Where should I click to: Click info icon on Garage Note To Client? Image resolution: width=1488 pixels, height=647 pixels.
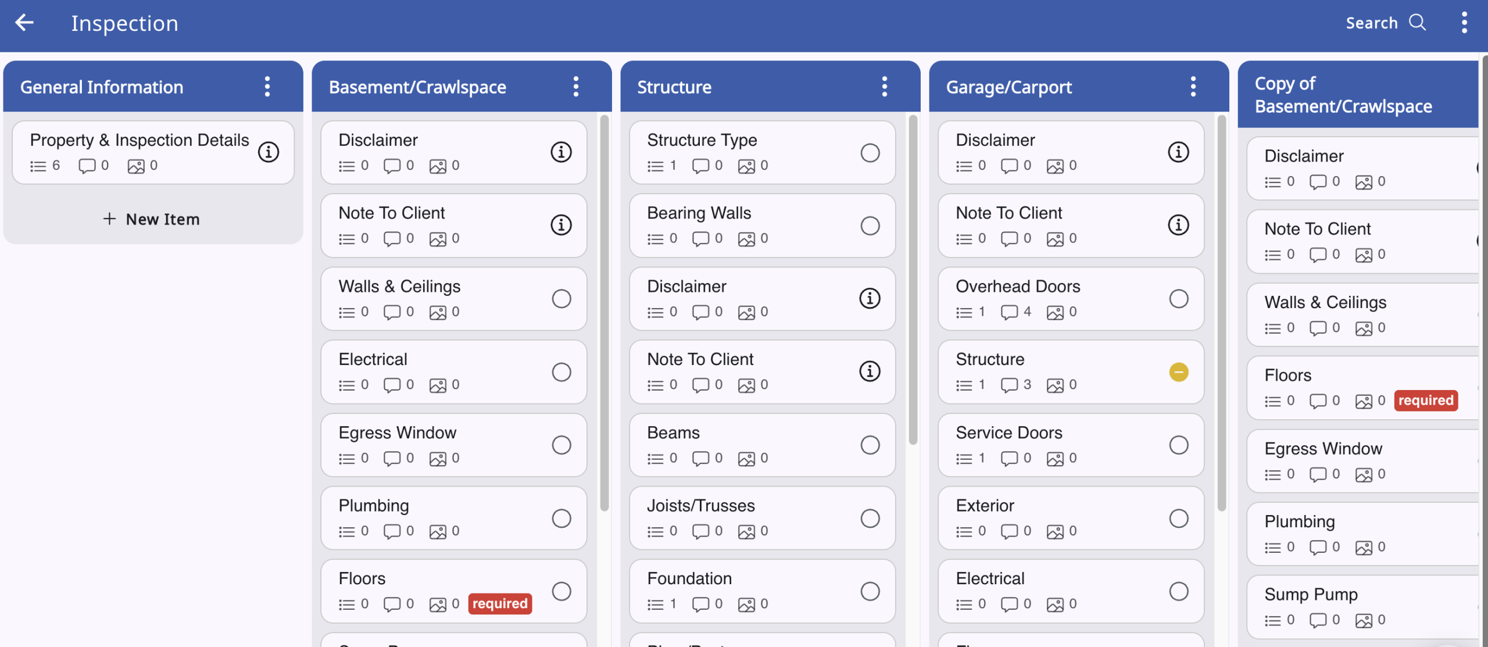1178,225
